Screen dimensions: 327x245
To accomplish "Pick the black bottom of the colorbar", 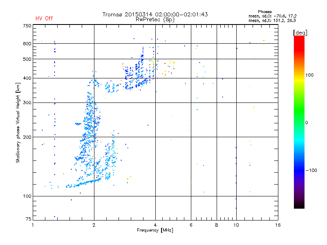I will [x=299, y=205].
